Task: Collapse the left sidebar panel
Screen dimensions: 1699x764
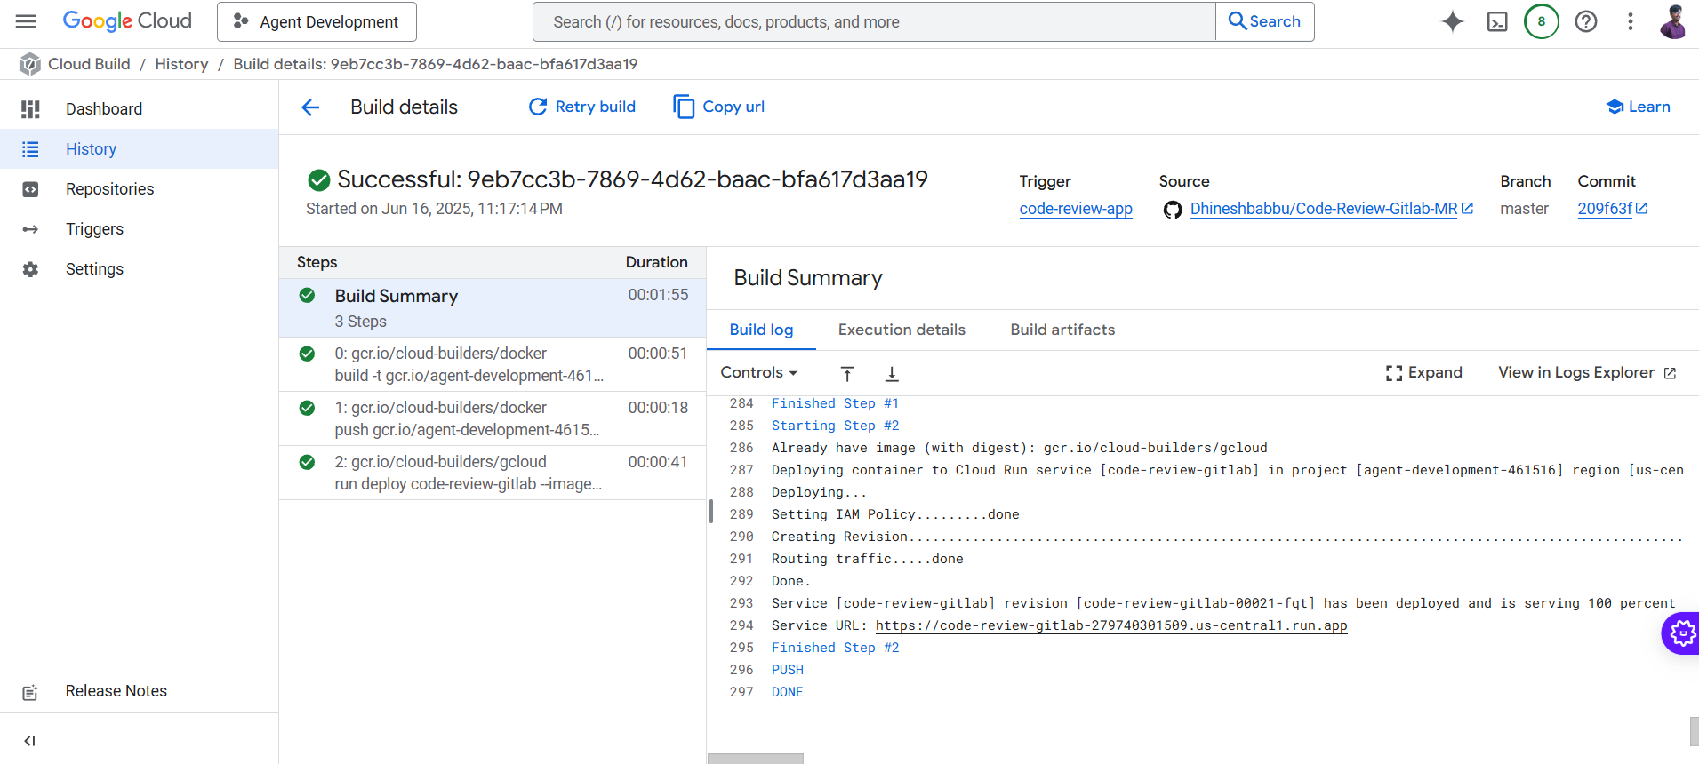Action: coord(29,741)
